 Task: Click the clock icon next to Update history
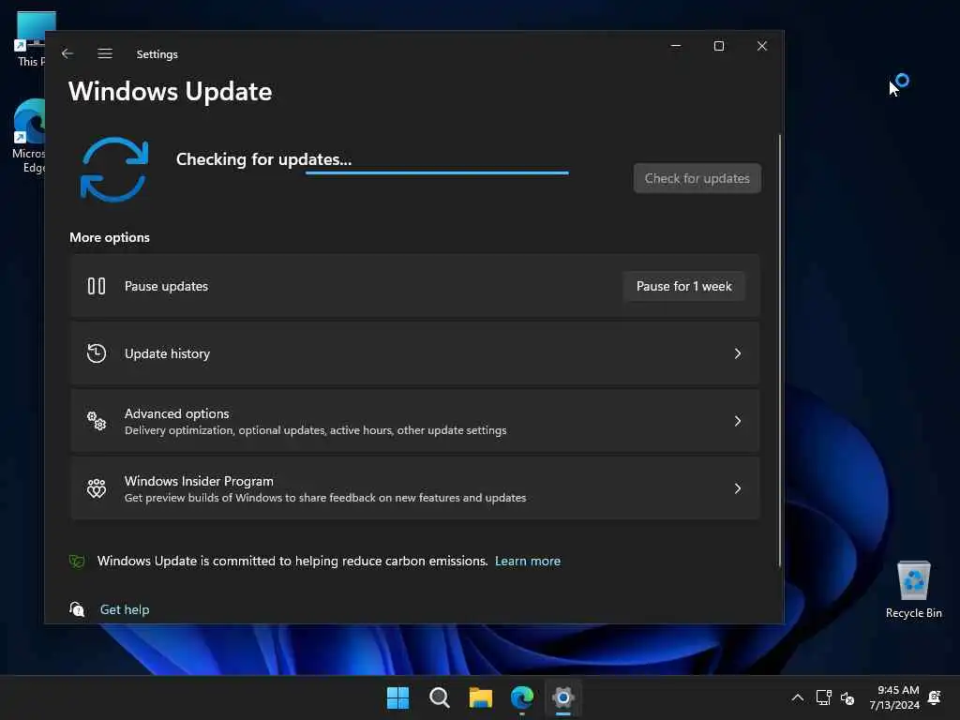(97, 353)
